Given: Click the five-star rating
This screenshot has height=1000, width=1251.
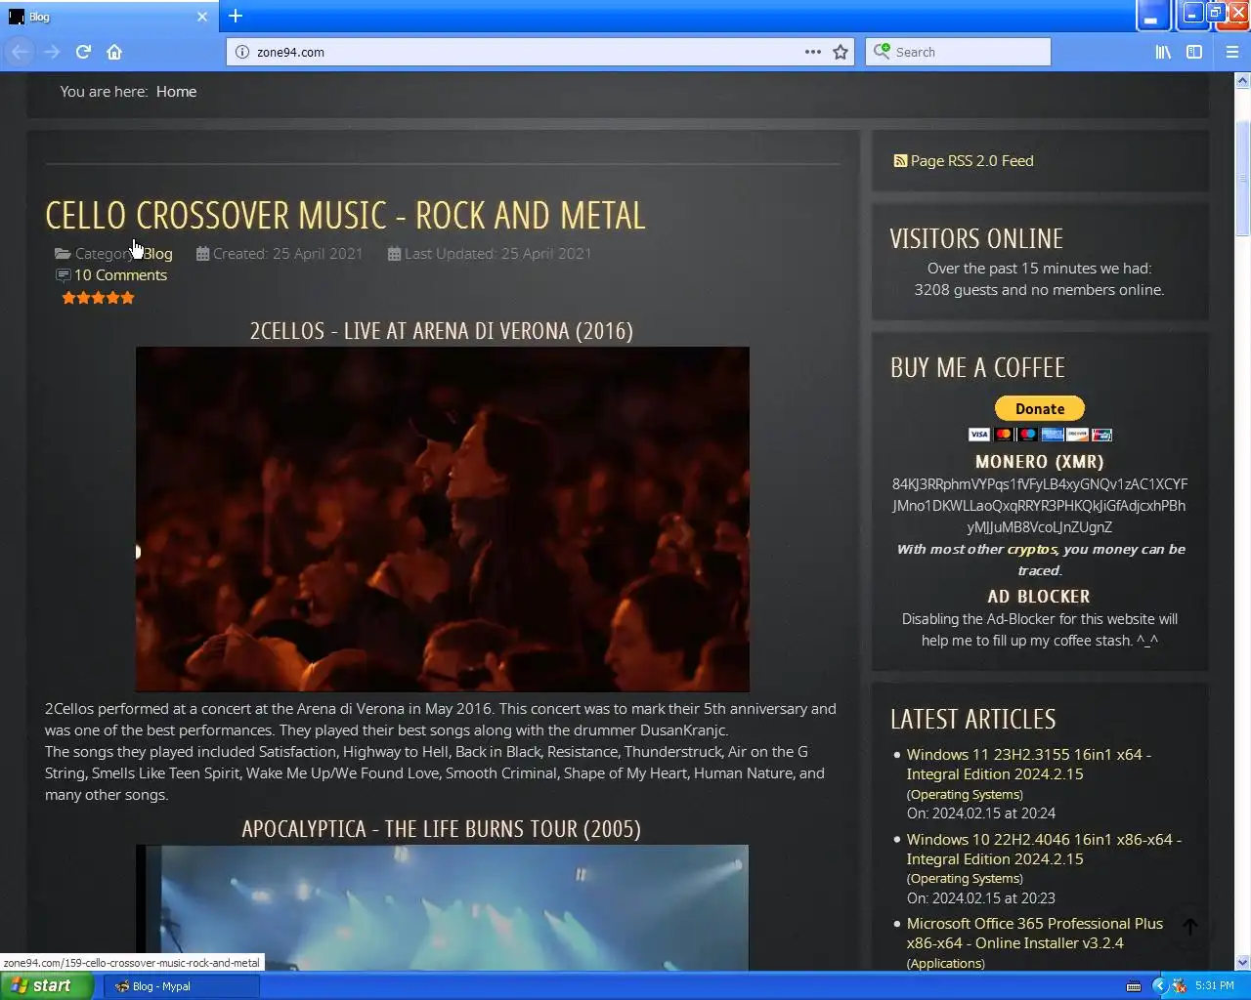Looking at the screenshot, I should pos(98,298).
